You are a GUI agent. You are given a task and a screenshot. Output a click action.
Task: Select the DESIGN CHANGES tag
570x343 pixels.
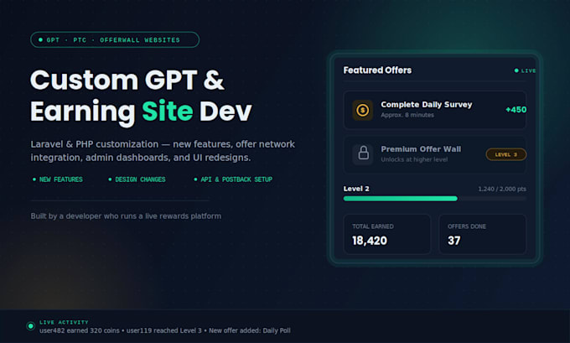point(137,179)
